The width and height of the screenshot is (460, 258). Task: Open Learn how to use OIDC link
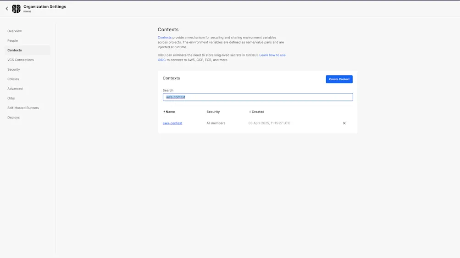point(222,57)
